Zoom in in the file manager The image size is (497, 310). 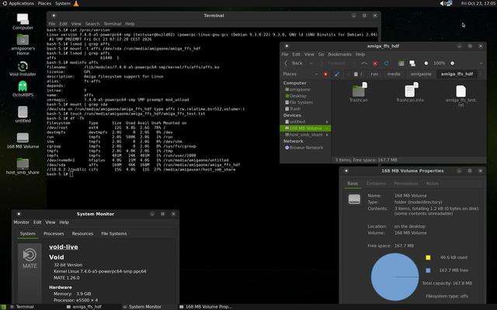click(x=452, y=64)
